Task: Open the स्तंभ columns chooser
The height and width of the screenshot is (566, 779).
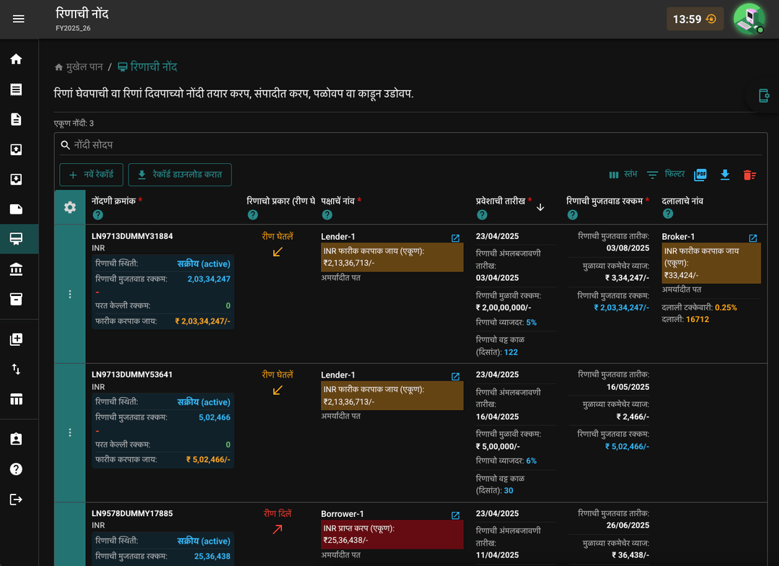Action: [623, 175]
